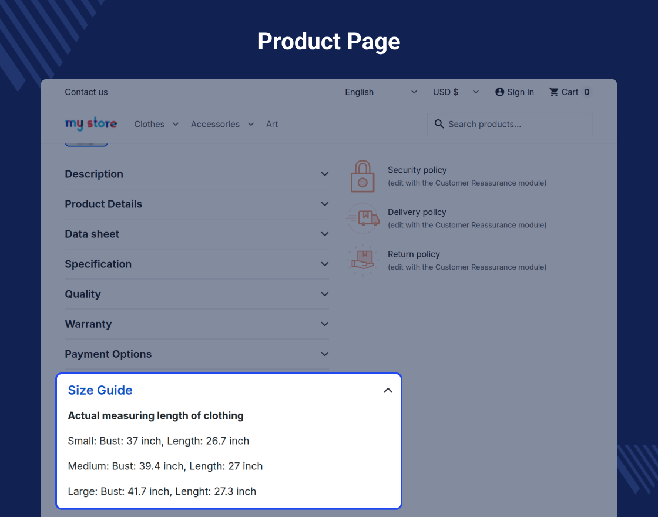Open the Art menu item
The width and height of the screenshot is (658, 517).
click(272, 124)
